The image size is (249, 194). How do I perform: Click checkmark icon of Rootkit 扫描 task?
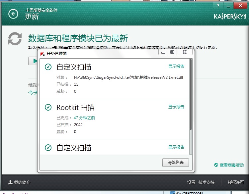pos(48,107)
